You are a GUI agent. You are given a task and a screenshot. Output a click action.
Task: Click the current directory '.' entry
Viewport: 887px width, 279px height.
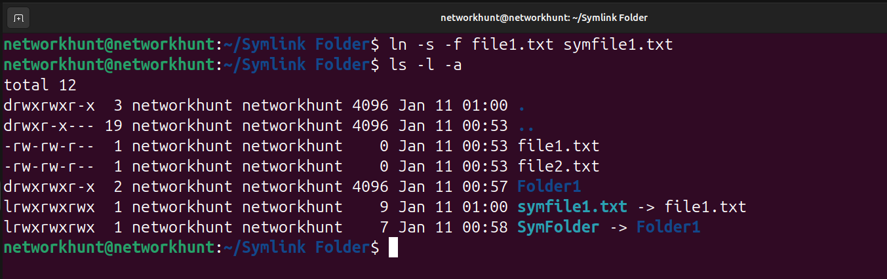click(x=521, y=105)
